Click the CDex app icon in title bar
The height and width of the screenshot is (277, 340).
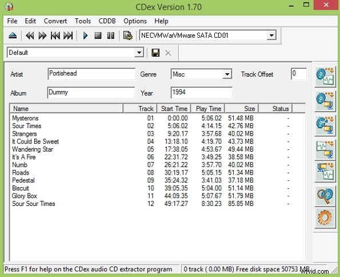[x=9, y=6]
